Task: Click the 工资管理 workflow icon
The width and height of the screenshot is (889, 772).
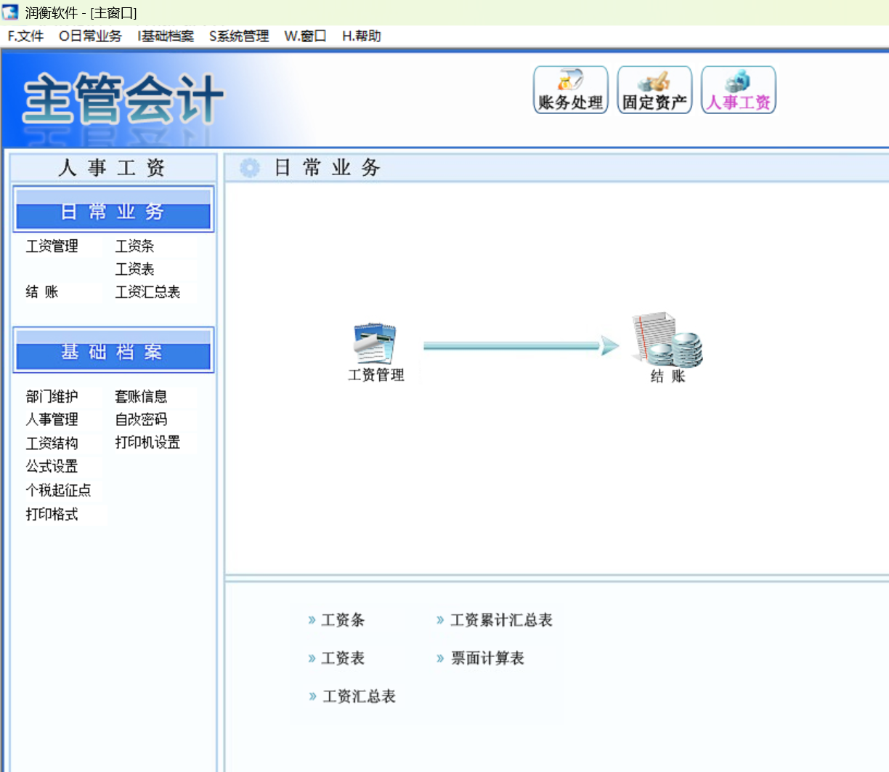Action: 375,344
